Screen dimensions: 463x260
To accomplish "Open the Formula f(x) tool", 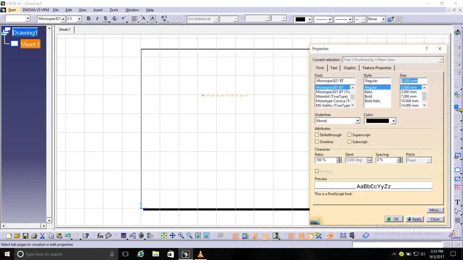I will (100, 236).
